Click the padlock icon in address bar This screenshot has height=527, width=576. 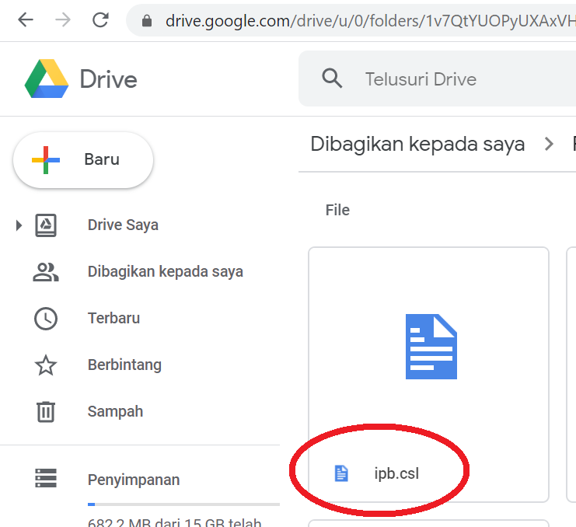[x=147, y=21]
